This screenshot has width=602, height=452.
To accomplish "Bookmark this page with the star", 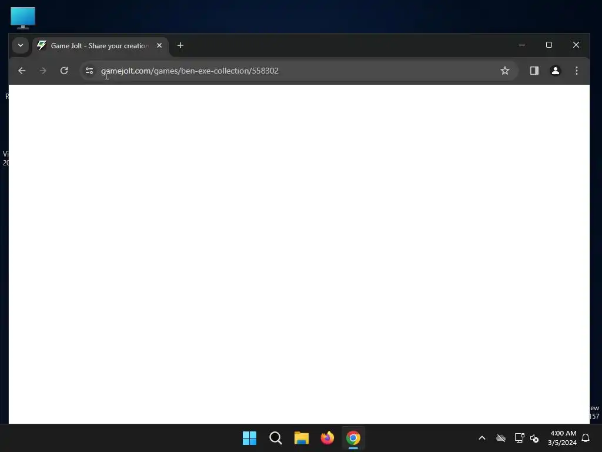I will tap(505, 71).
